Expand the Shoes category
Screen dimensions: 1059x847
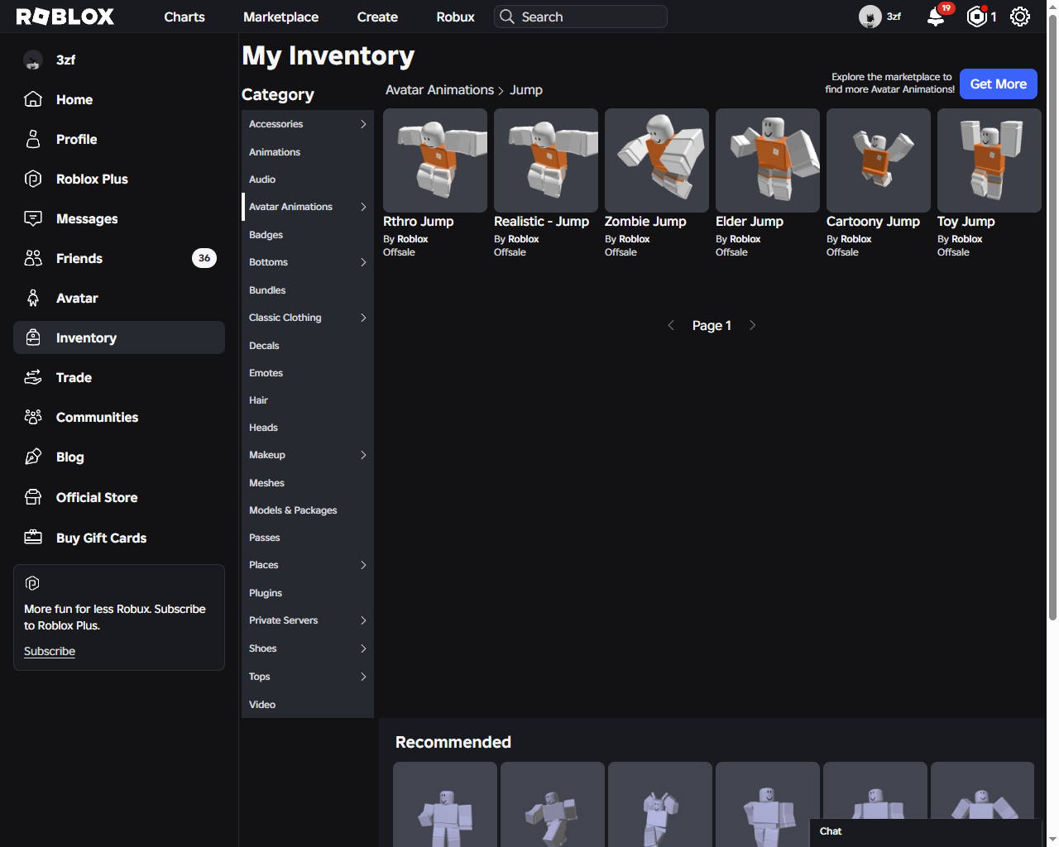363,648
